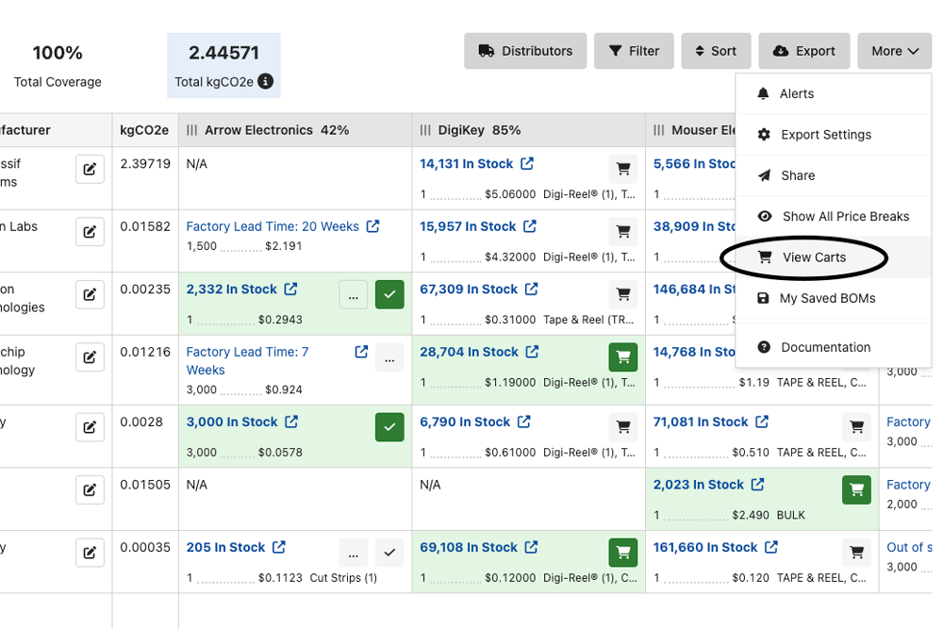Image resolution: width=943 pixels, height=629 pixels.
Task: Toggle green checkmark on Arrow 3,000 In Stock
Action: point(389,427)
